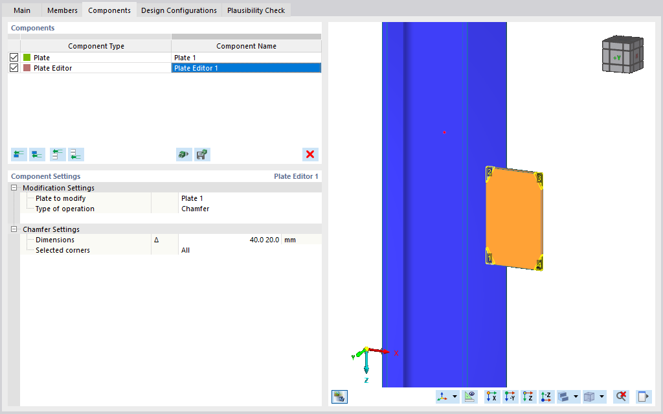663x414 pixels.
Task: Set view along the -Y axis
Action: (510, 396)
